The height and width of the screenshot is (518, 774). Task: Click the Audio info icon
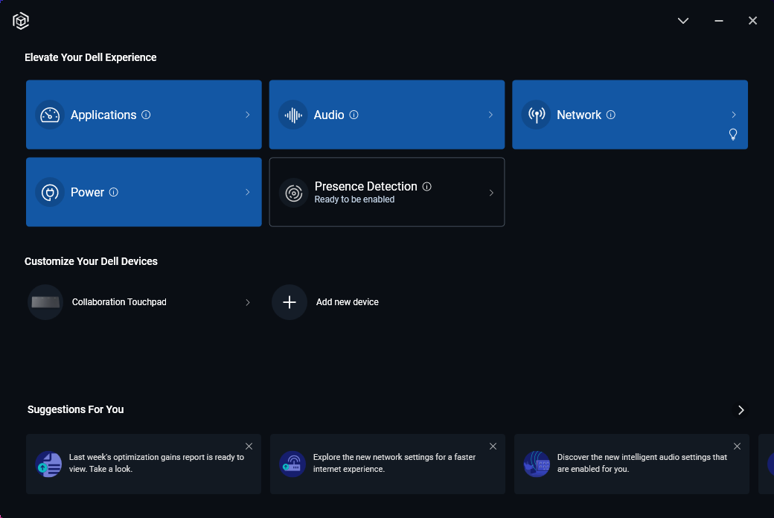pyautogui.click(x=354, y=115)
